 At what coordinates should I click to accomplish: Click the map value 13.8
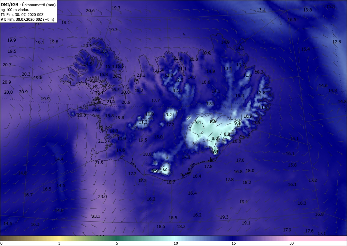pos(307,10)
